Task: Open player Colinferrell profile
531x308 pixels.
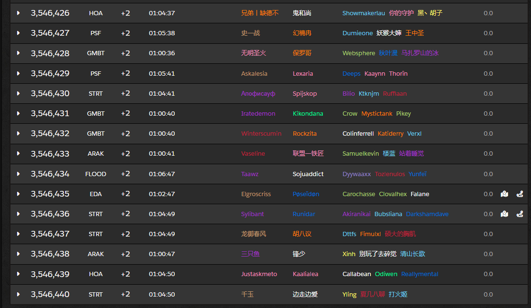Action: coord(358,133)
